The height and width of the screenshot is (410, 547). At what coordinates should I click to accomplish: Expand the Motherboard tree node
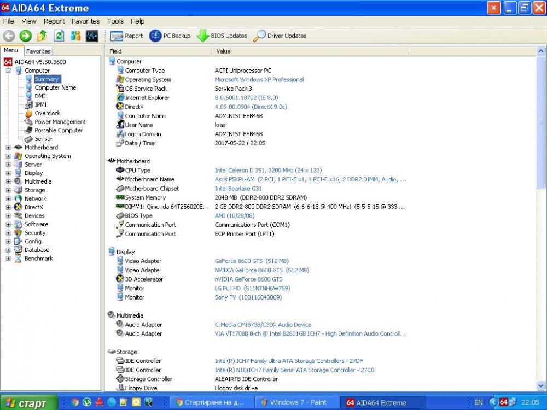8,148
